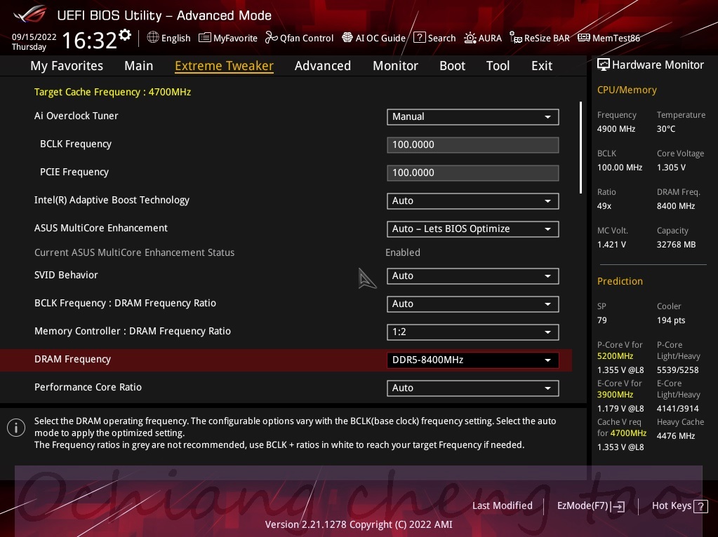Select the DRAM Frequency row label
The height and width of the screenshot is (537, 718).
point(72,360)
